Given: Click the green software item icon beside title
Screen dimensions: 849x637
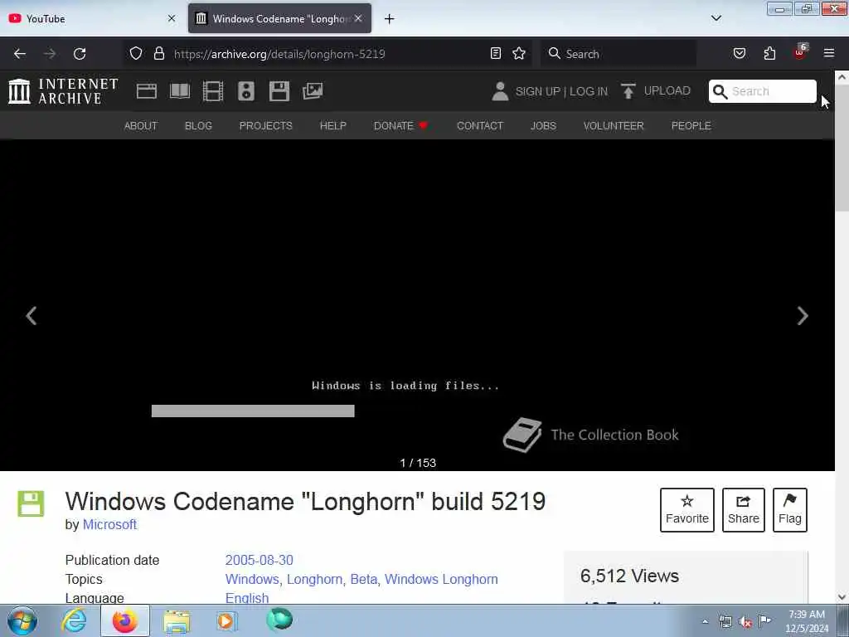Looking at the screenshot, I should point(31,503).
